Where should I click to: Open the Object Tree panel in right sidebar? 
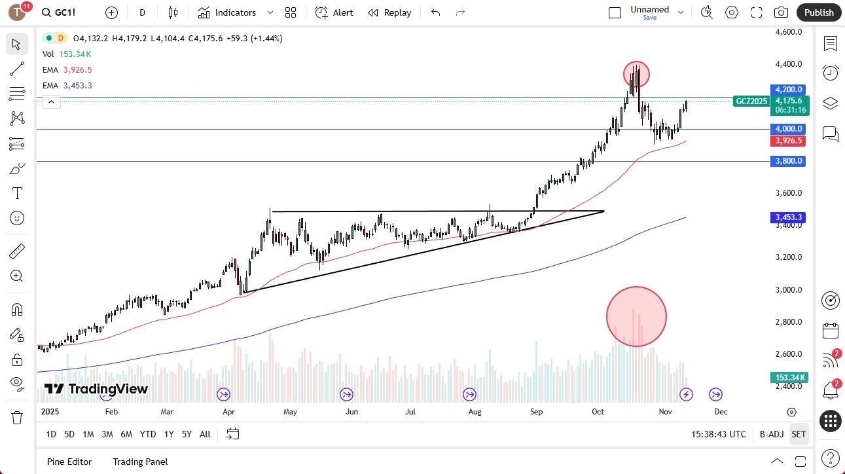pos(830,103)
